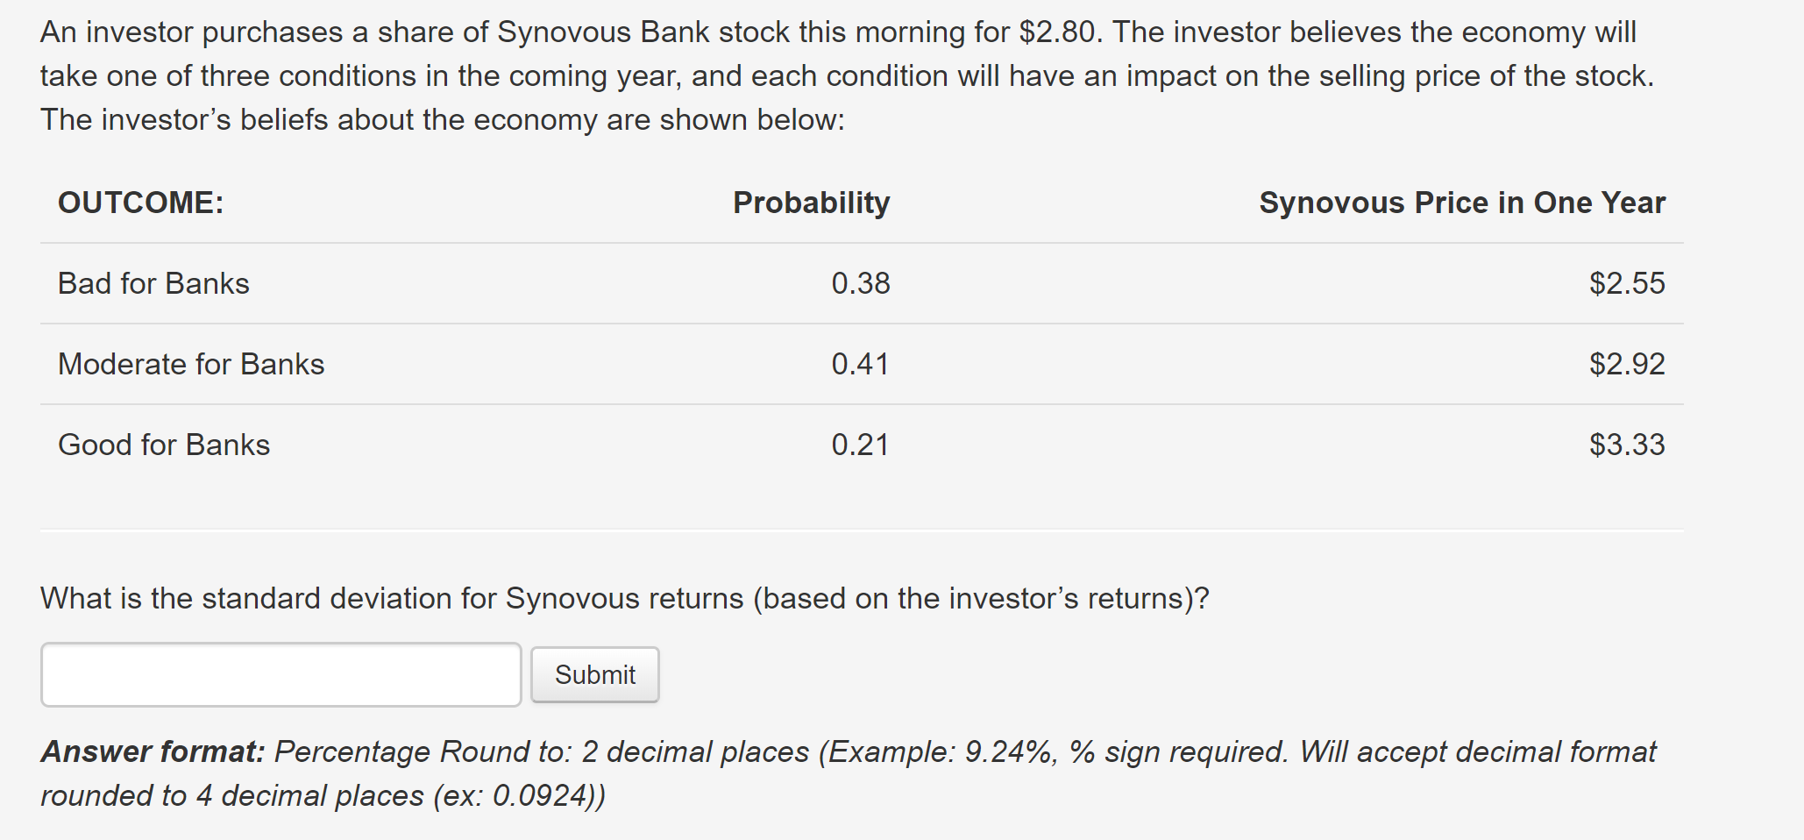This screenshot has width=1804, height=840.
Task: Click the $2.92 price cell
Action: [1627, 364]
